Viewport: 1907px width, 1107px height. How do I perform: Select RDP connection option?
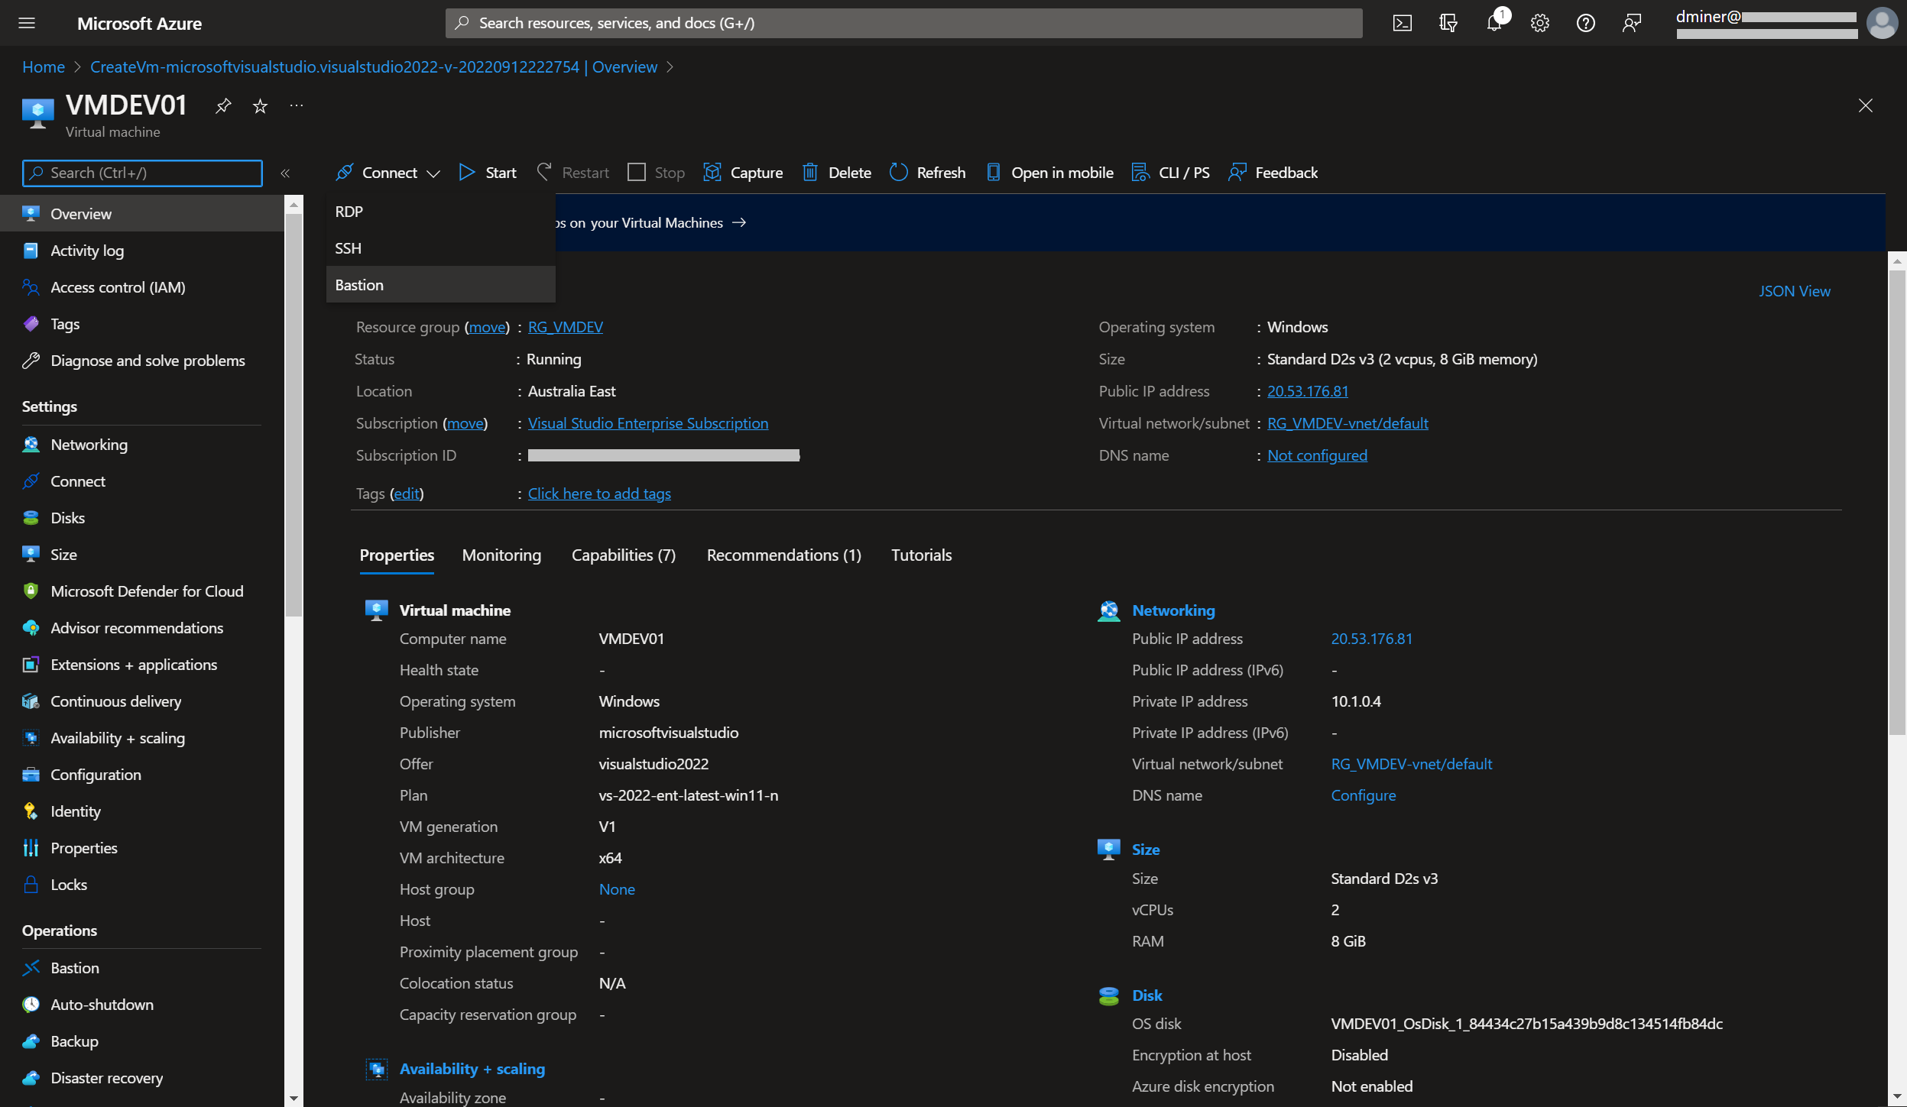pos(349,212)
